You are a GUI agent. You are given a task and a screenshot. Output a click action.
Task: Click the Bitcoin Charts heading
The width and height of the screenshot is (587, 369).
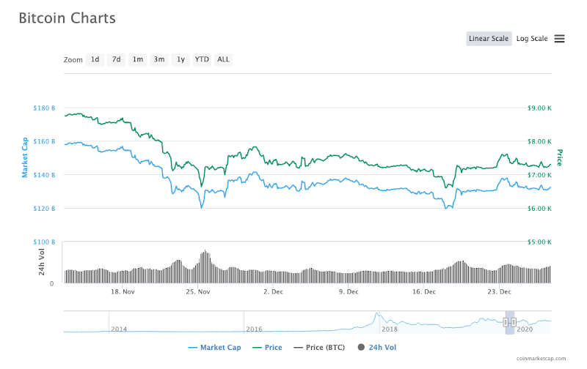coord(67,18)
